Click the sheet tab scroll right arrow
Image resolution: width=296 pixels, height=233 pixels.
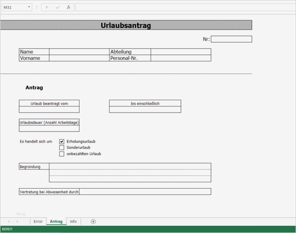click(x=17, y=221)
